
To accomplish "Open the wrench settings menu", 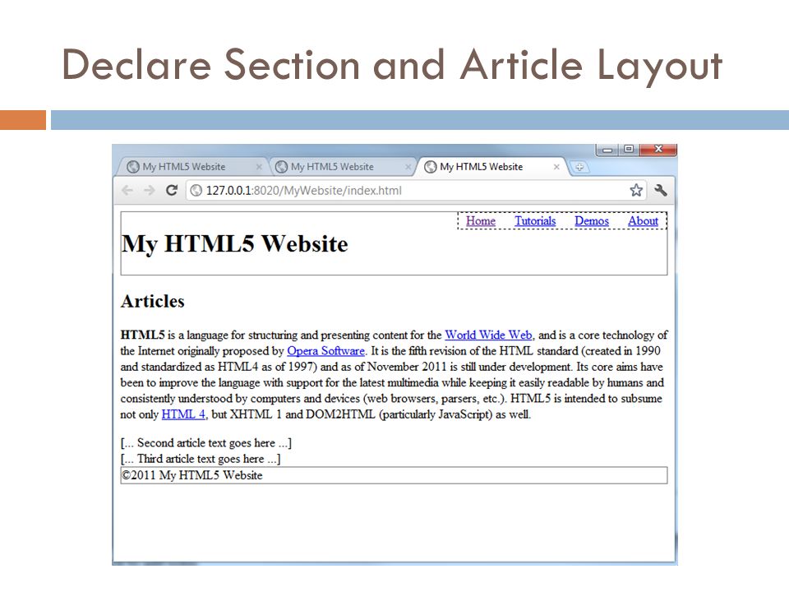I will (661, 190).
